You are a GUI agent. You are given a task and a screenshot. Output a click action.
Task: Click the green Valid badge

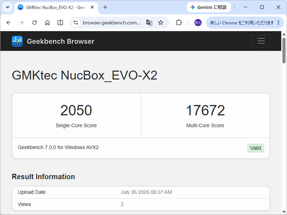pos(255,148)
